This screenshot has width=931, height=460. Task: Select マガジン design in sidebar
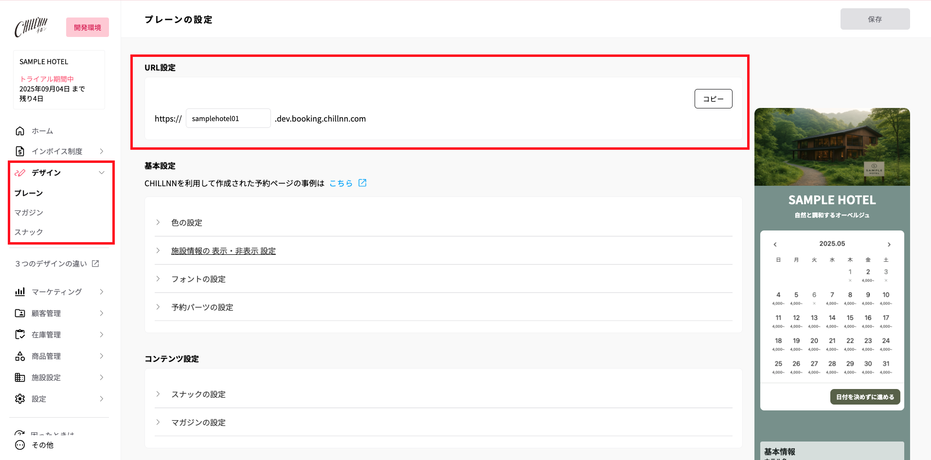click(x=29, y=212)
